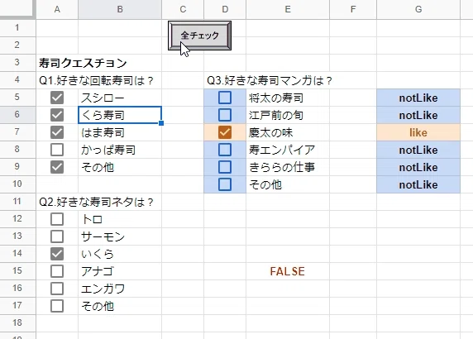Select the エンガワ cell
Screen dimensions: 473x339
(120, 289)
